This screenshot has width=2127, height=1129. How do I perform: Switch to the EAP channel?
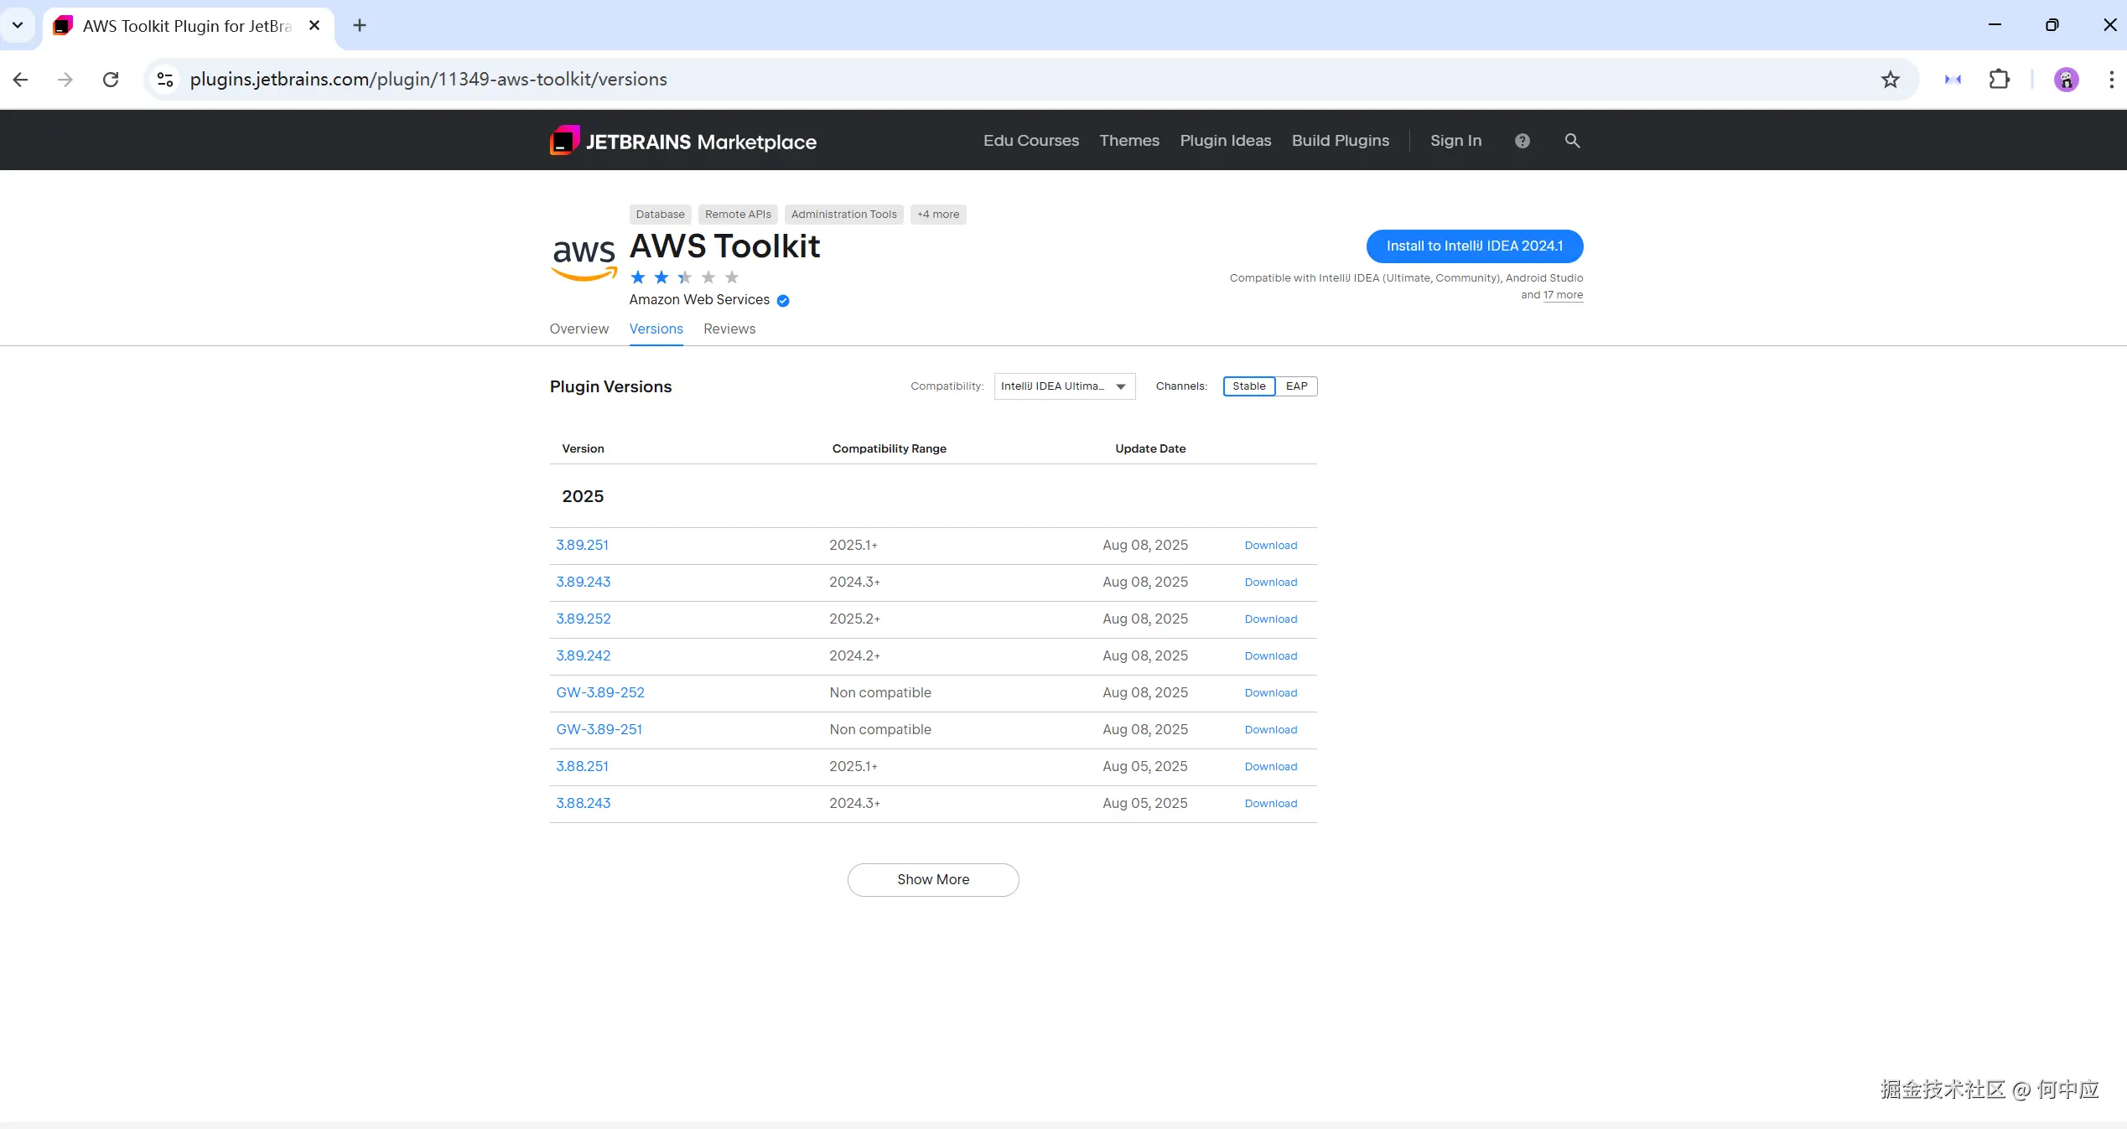click(x=1296, y=386)
